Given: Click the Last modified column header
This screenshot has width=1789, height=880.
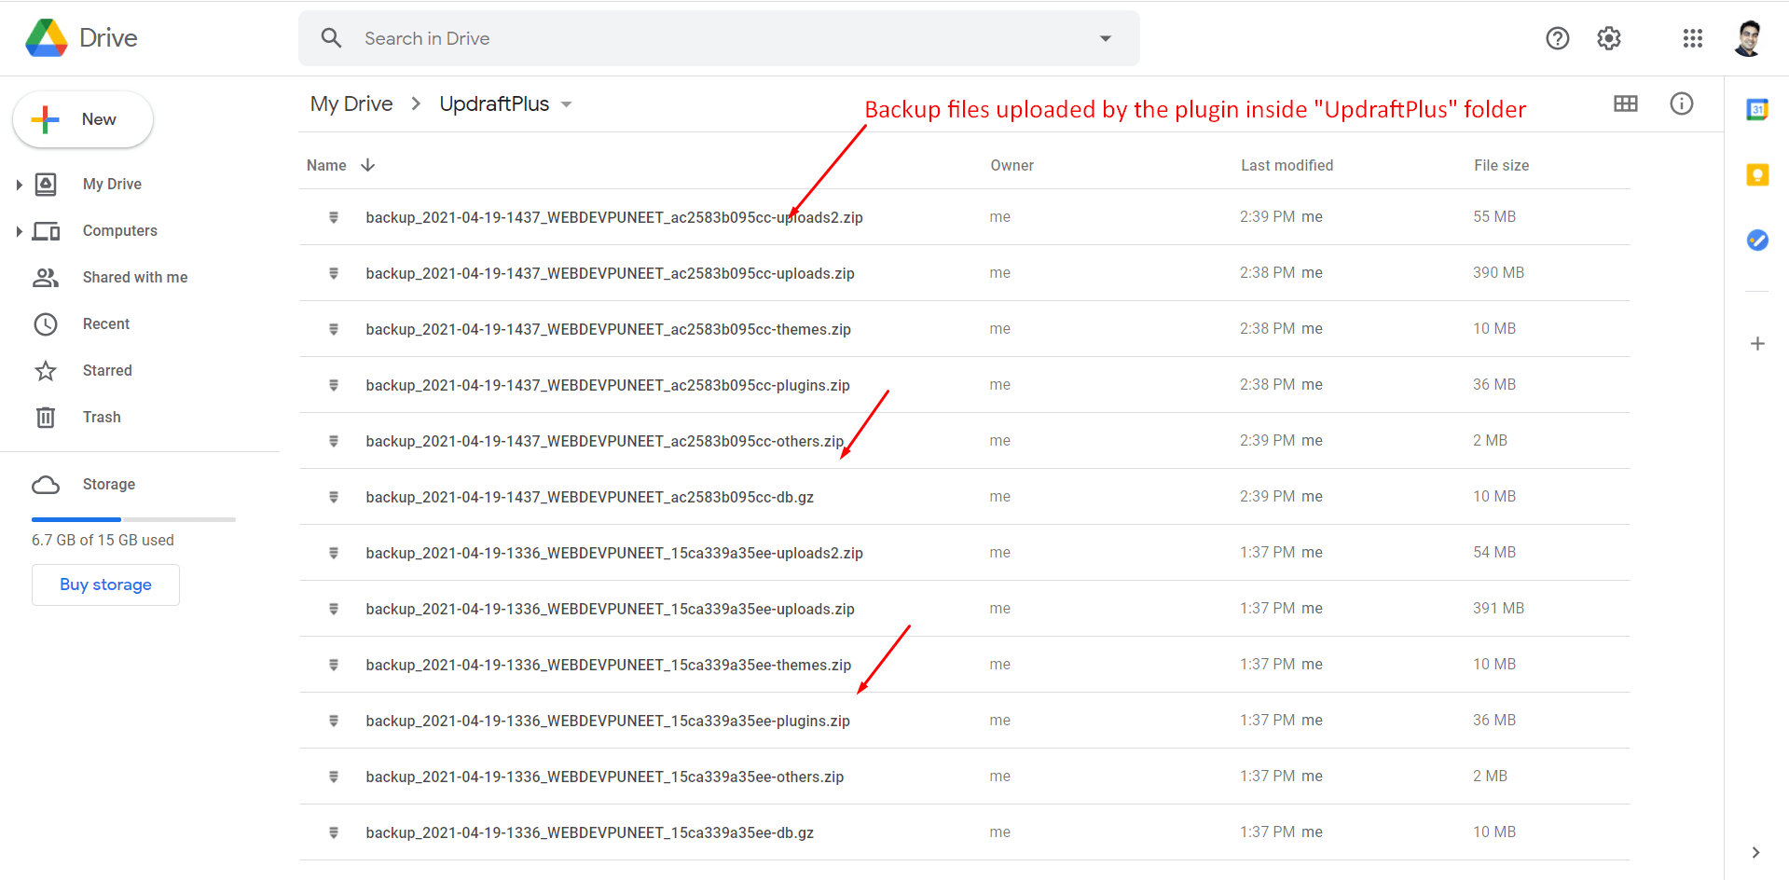Looking at the screenshot, I should tap(1287, 165).
